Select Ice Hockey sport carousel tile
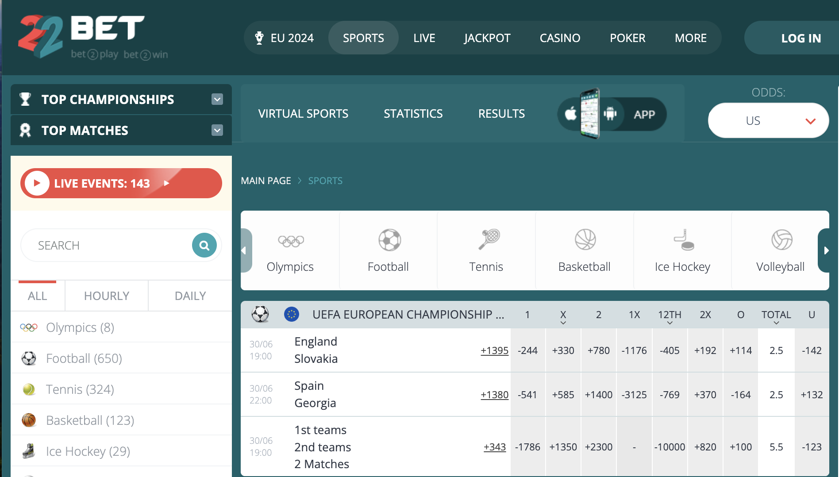 click(x=682, y=250)
